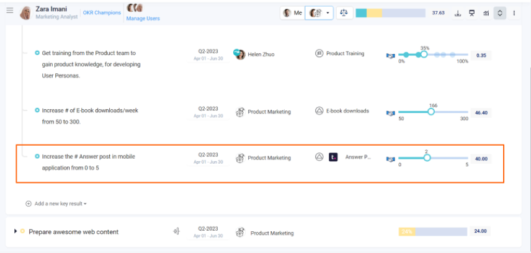Screen dimensions: 531x253
Task: Click the chart analytics icon
Action: click(486, 13)
